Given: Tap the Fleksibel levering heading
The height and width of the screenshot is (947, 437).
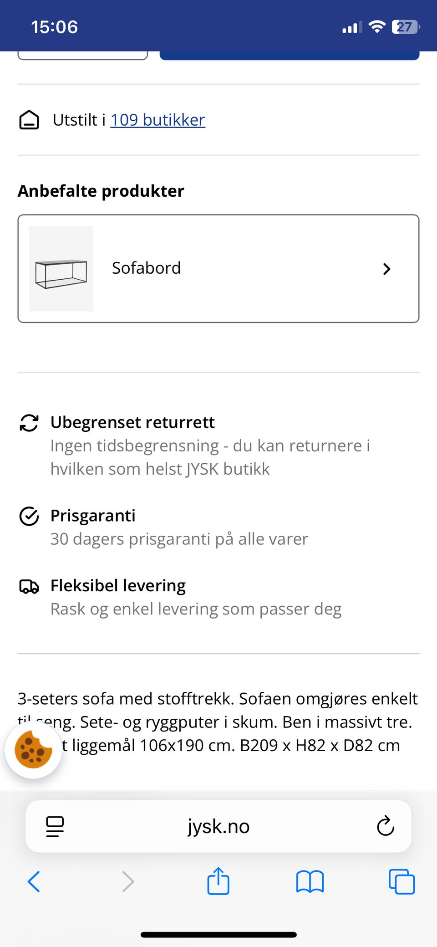Looking at the screenshot, I should coord(118,586).
